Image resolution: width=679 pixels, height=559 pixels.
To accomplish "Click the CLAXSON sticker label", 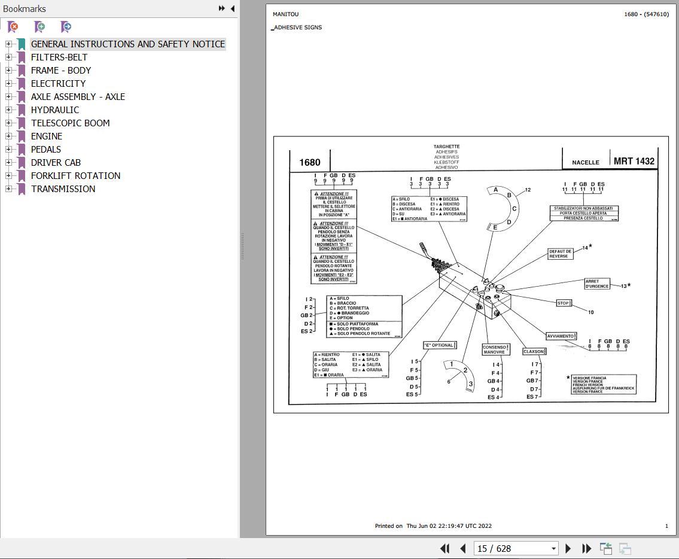I will pos(534,351).
